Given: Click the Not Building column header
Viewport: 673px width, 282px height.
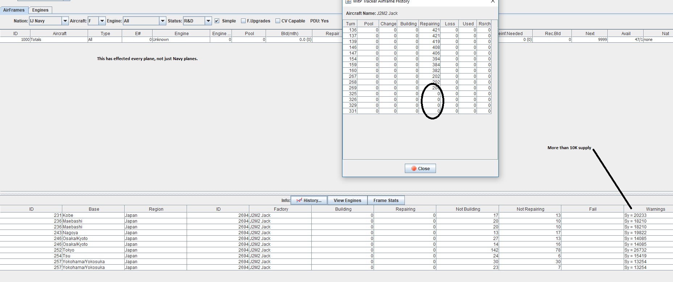Looking at the screenshot, I should 468,209.
